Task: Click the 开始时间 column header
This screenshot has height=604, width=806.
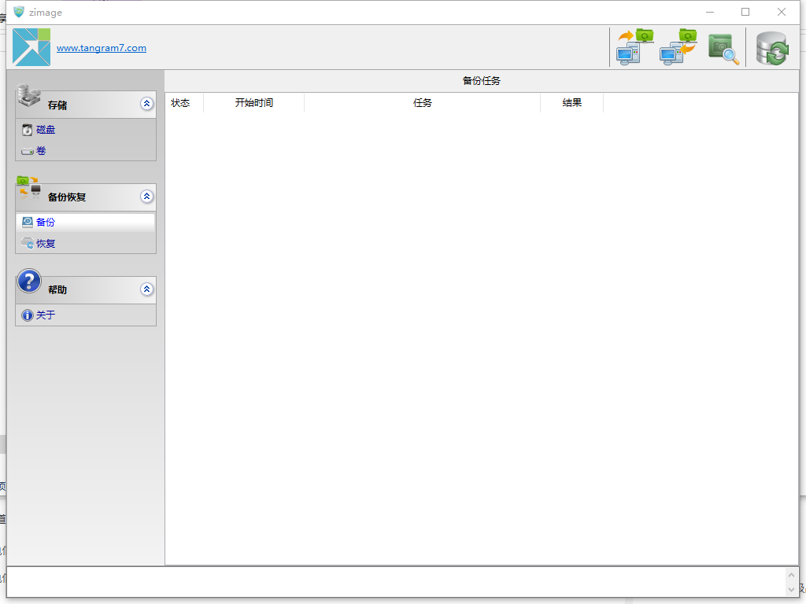Action: pos(253,103)
